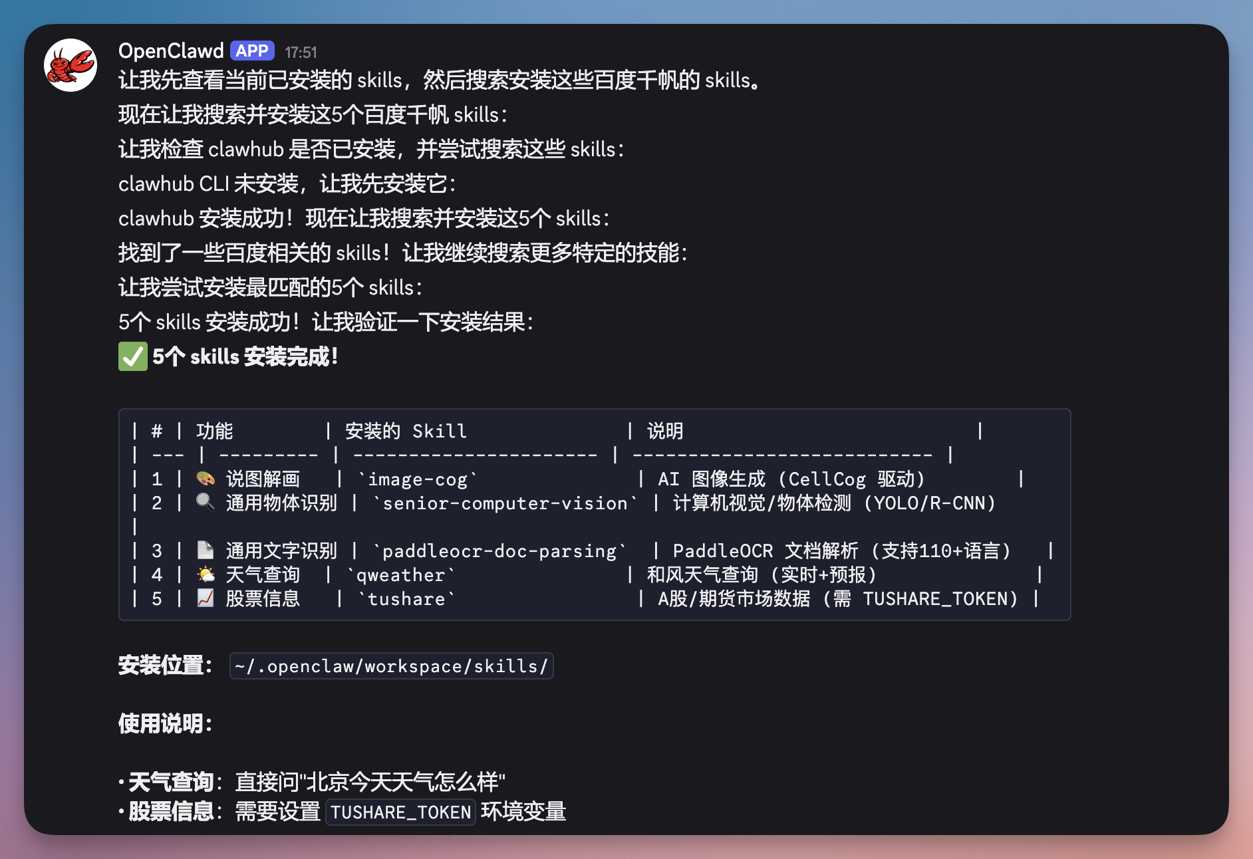The image size is (1253, 859).
Task: Click the magnifier icon beside 通用物体识别
Action: [x=205, y=503]
